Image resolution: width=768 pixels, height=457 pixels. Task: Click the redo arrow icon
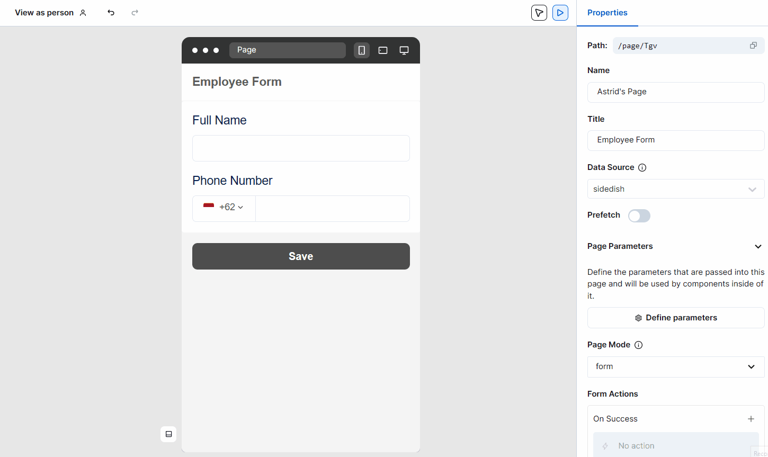click(x=135, y=13)
